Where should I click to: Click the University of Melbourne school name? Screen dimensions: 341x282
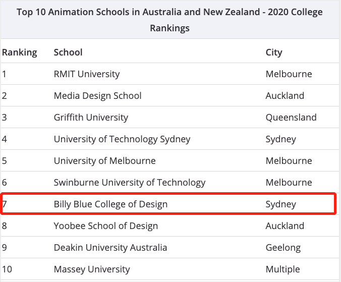point(104,161)
